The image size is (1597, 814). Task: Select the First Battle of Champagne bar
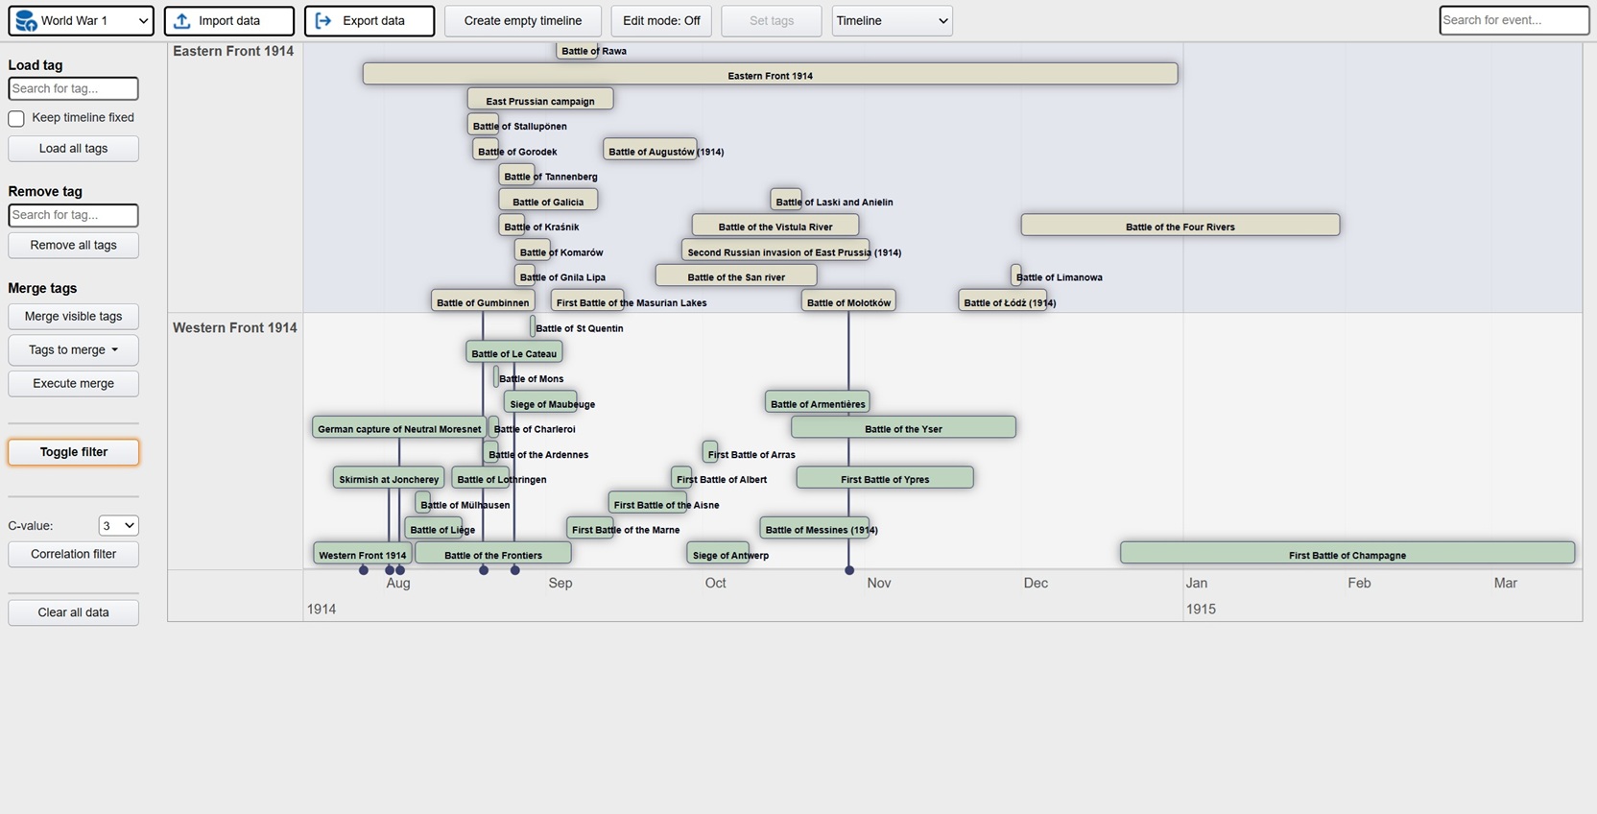[1347, 554]
